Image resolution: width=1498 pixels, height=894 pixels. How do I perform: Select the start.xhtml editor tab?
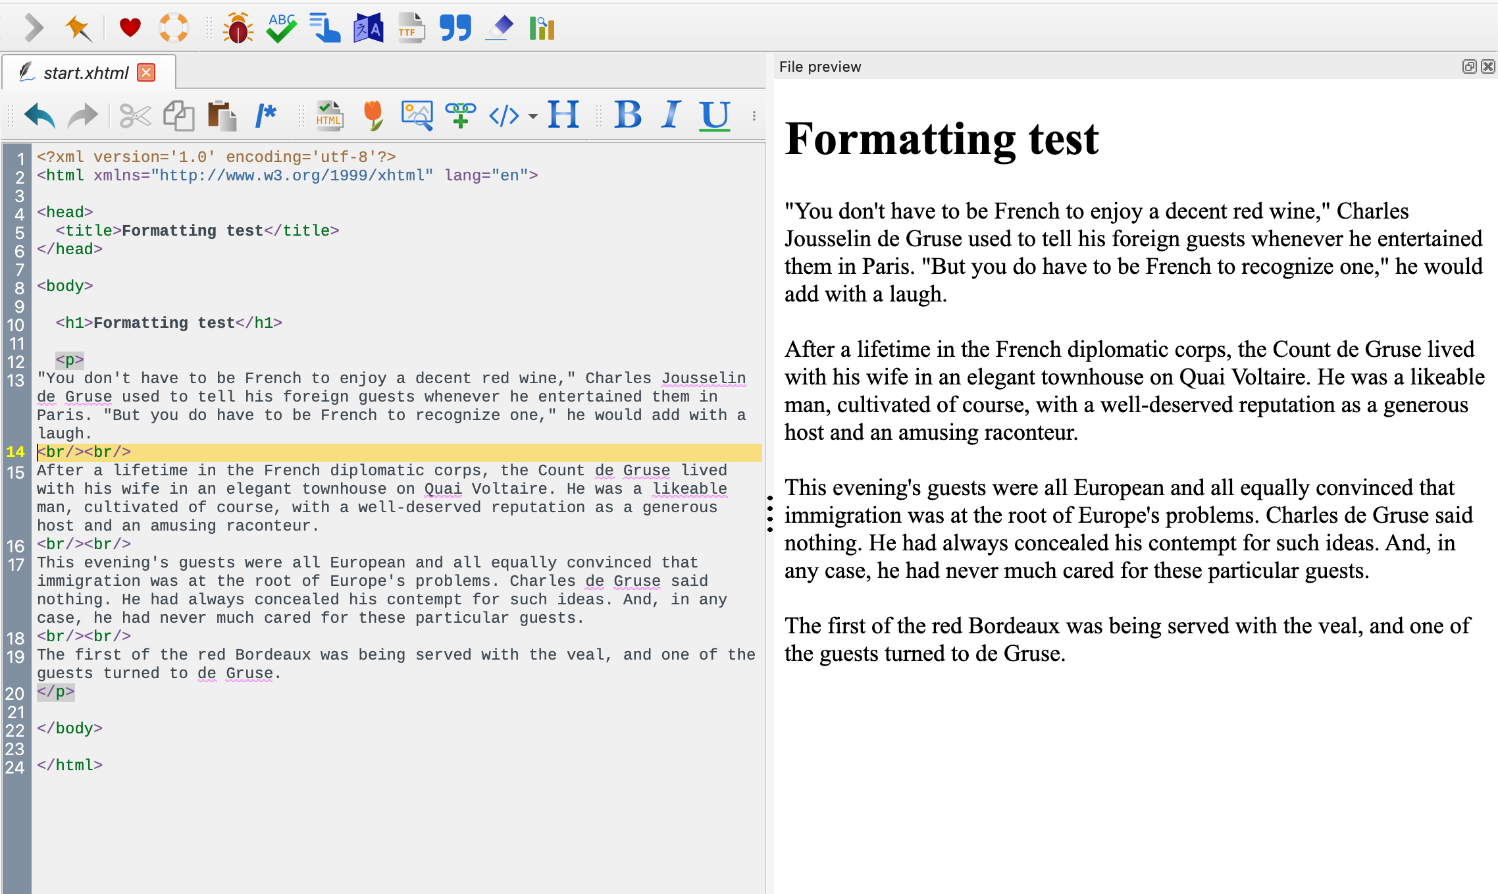(86, 72)
